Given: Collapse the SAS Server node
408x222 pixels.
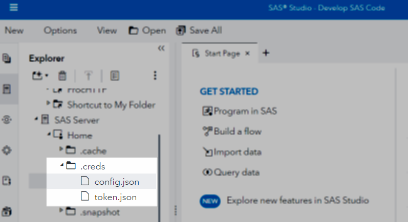Looking at the screenshot, I should coord(36,119).
